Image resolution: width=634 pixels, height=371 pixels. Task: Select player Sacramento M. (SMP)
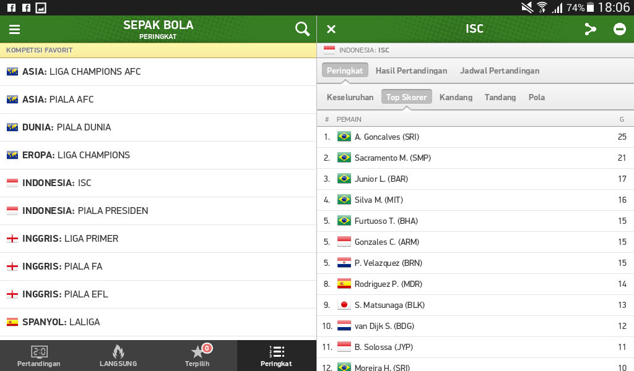click(475, 158)
